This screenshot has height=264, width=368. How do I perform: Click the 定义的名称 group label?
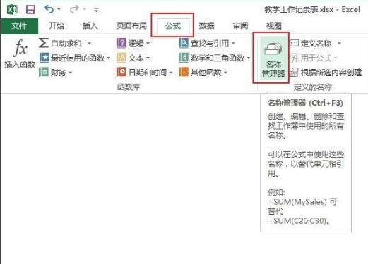313,87
